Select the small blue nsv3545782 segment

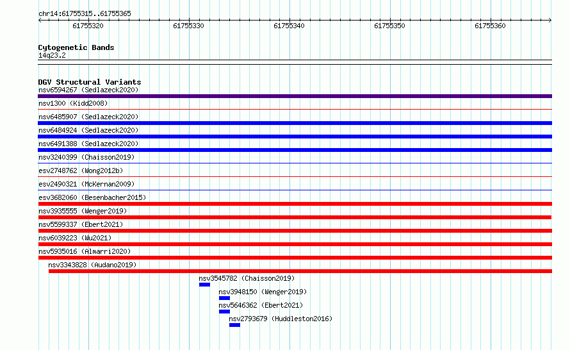204,285
